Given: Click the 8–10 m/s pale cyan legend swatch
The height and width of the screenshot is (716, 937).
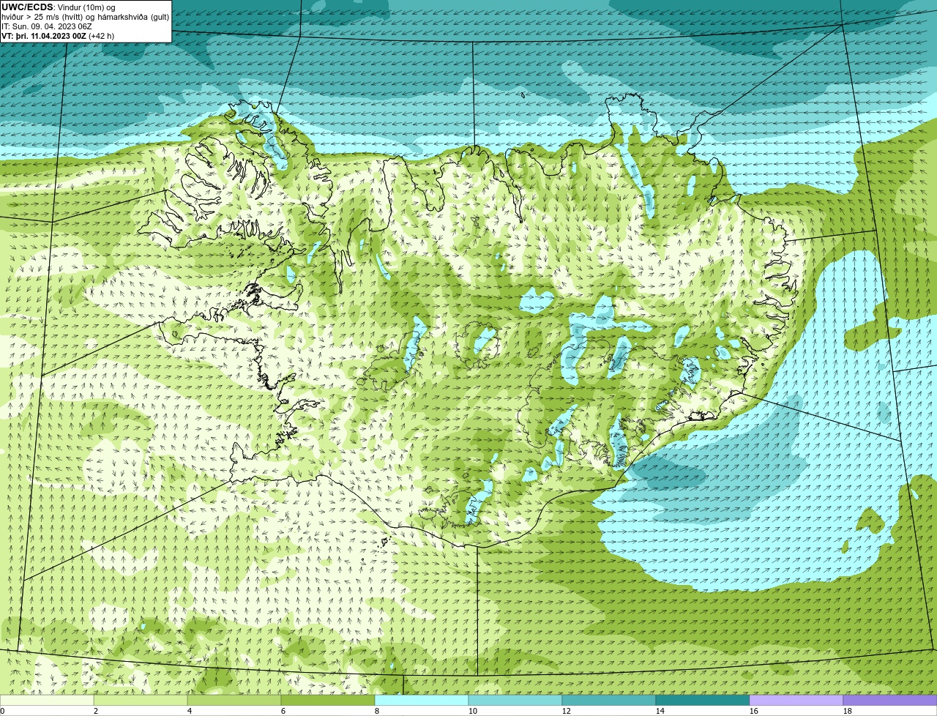Looking at the screenshot, I should 422,700.
